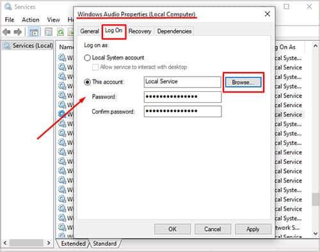Click Cancel in the properties dialog
Image resolution: width=320 pixels, height=252 pixels.
point(212,229)
